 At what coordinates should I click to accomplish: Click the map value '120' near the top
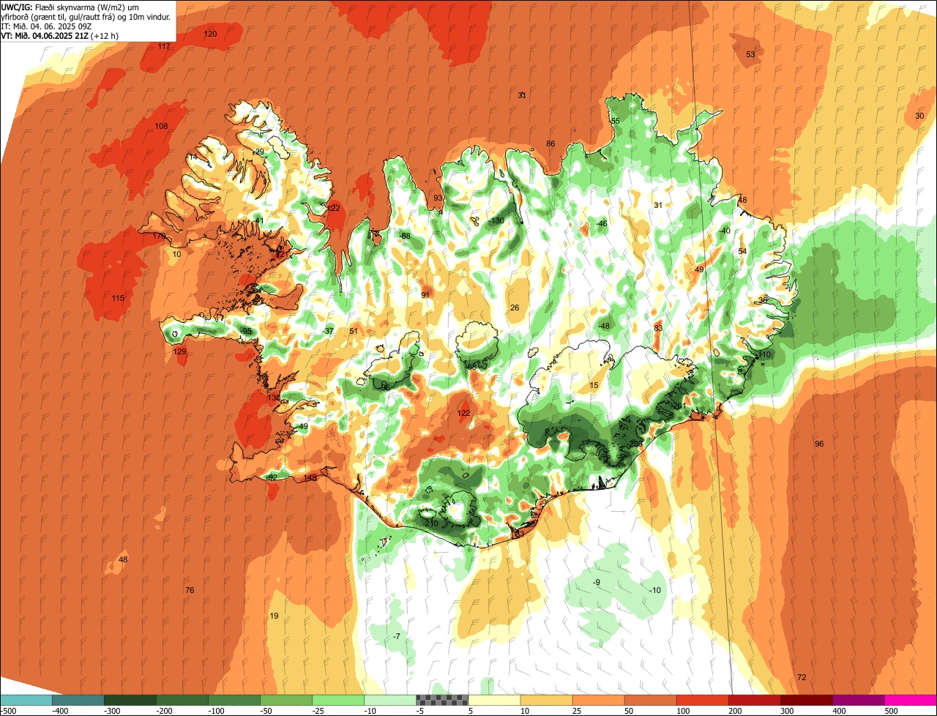pyautogui.click(x=210, y=34)
